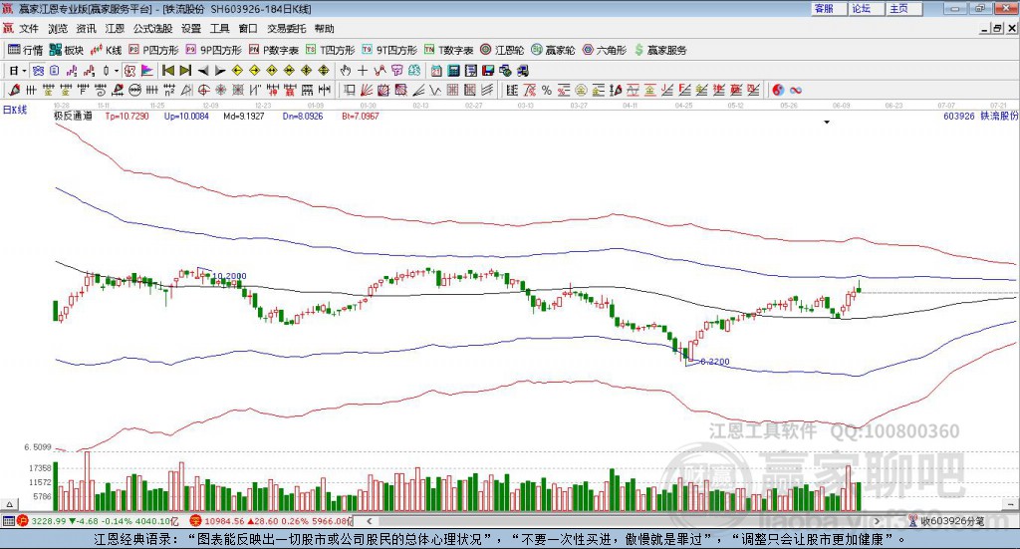Image resolution: width=1020 pixels, height=549 pixels.
Task: Click the blue infinity symbol icon
Action: [796, 90]
